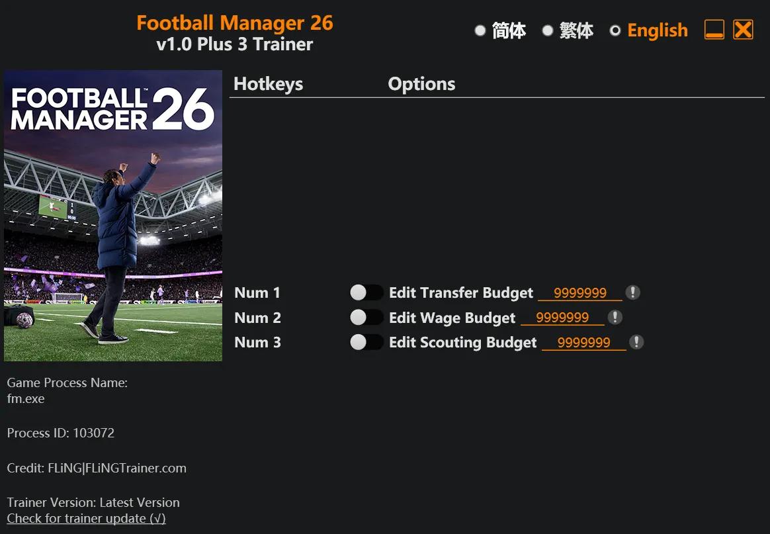Turn on the Edit Scouting Budget switch
770x534 pixels.
[366, 342]
